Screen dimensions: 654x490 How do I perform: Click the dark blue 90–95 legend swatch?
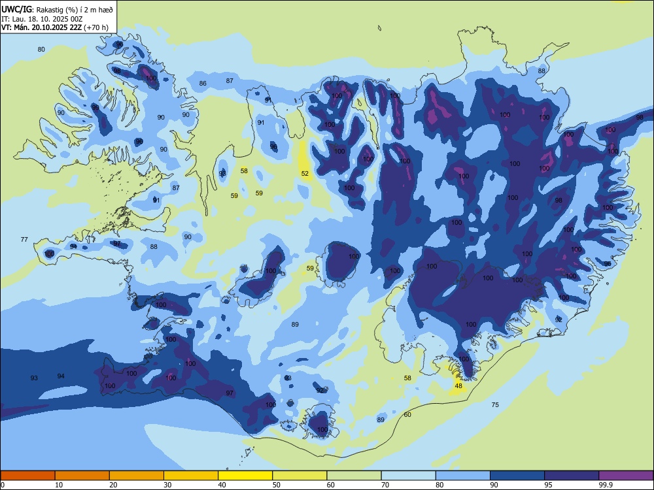(x=517, y=476)
